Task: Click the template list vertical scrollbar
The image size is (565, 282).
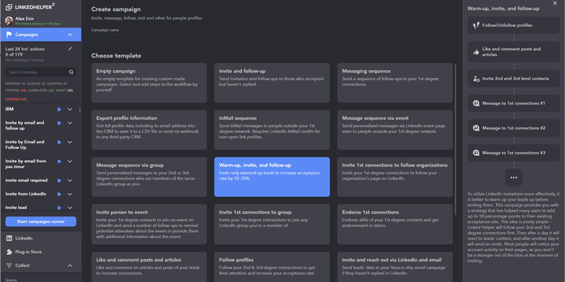Action: tap(455, 140)
